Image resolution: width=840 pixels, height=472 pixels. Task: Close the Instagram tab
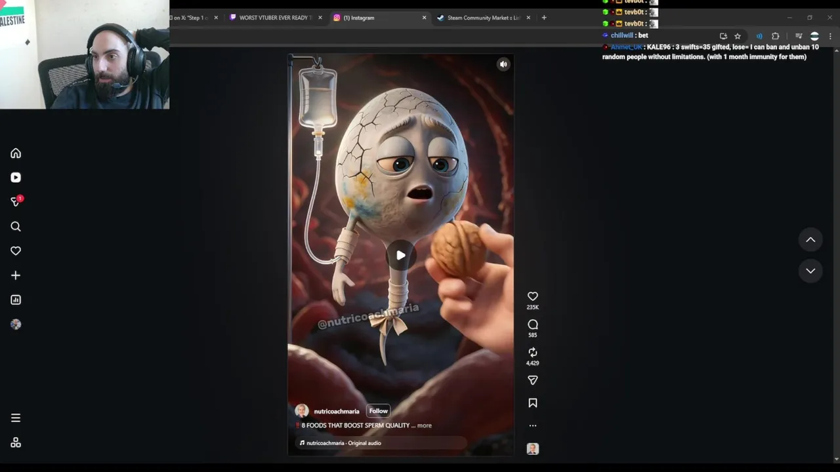(424, 18)
